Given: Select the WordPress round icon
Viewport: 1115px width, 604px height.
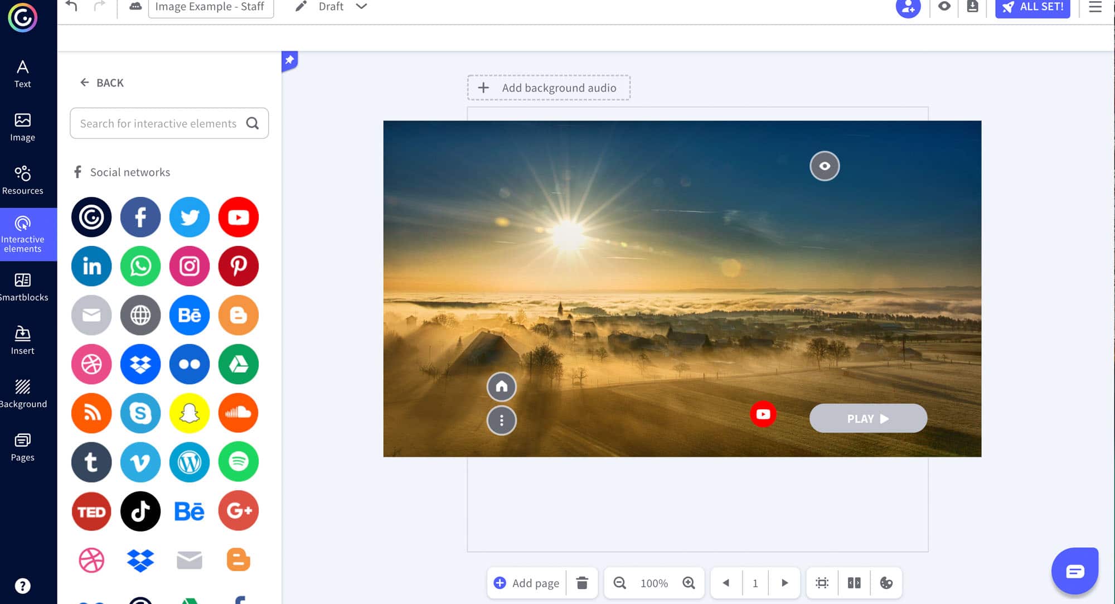Looking at the screenshot, I should 190,462.
